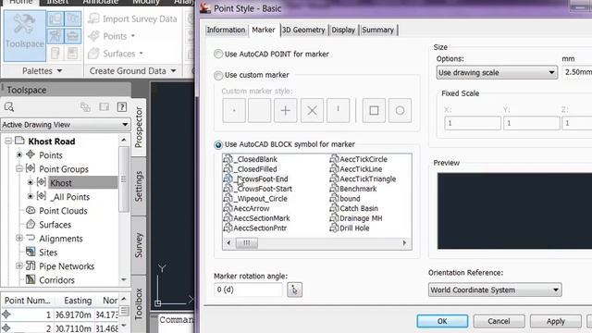The width and height of the screenshot is (592, 333).
Task: Expand the Pipe Networks node
Action: coord(19,265)
